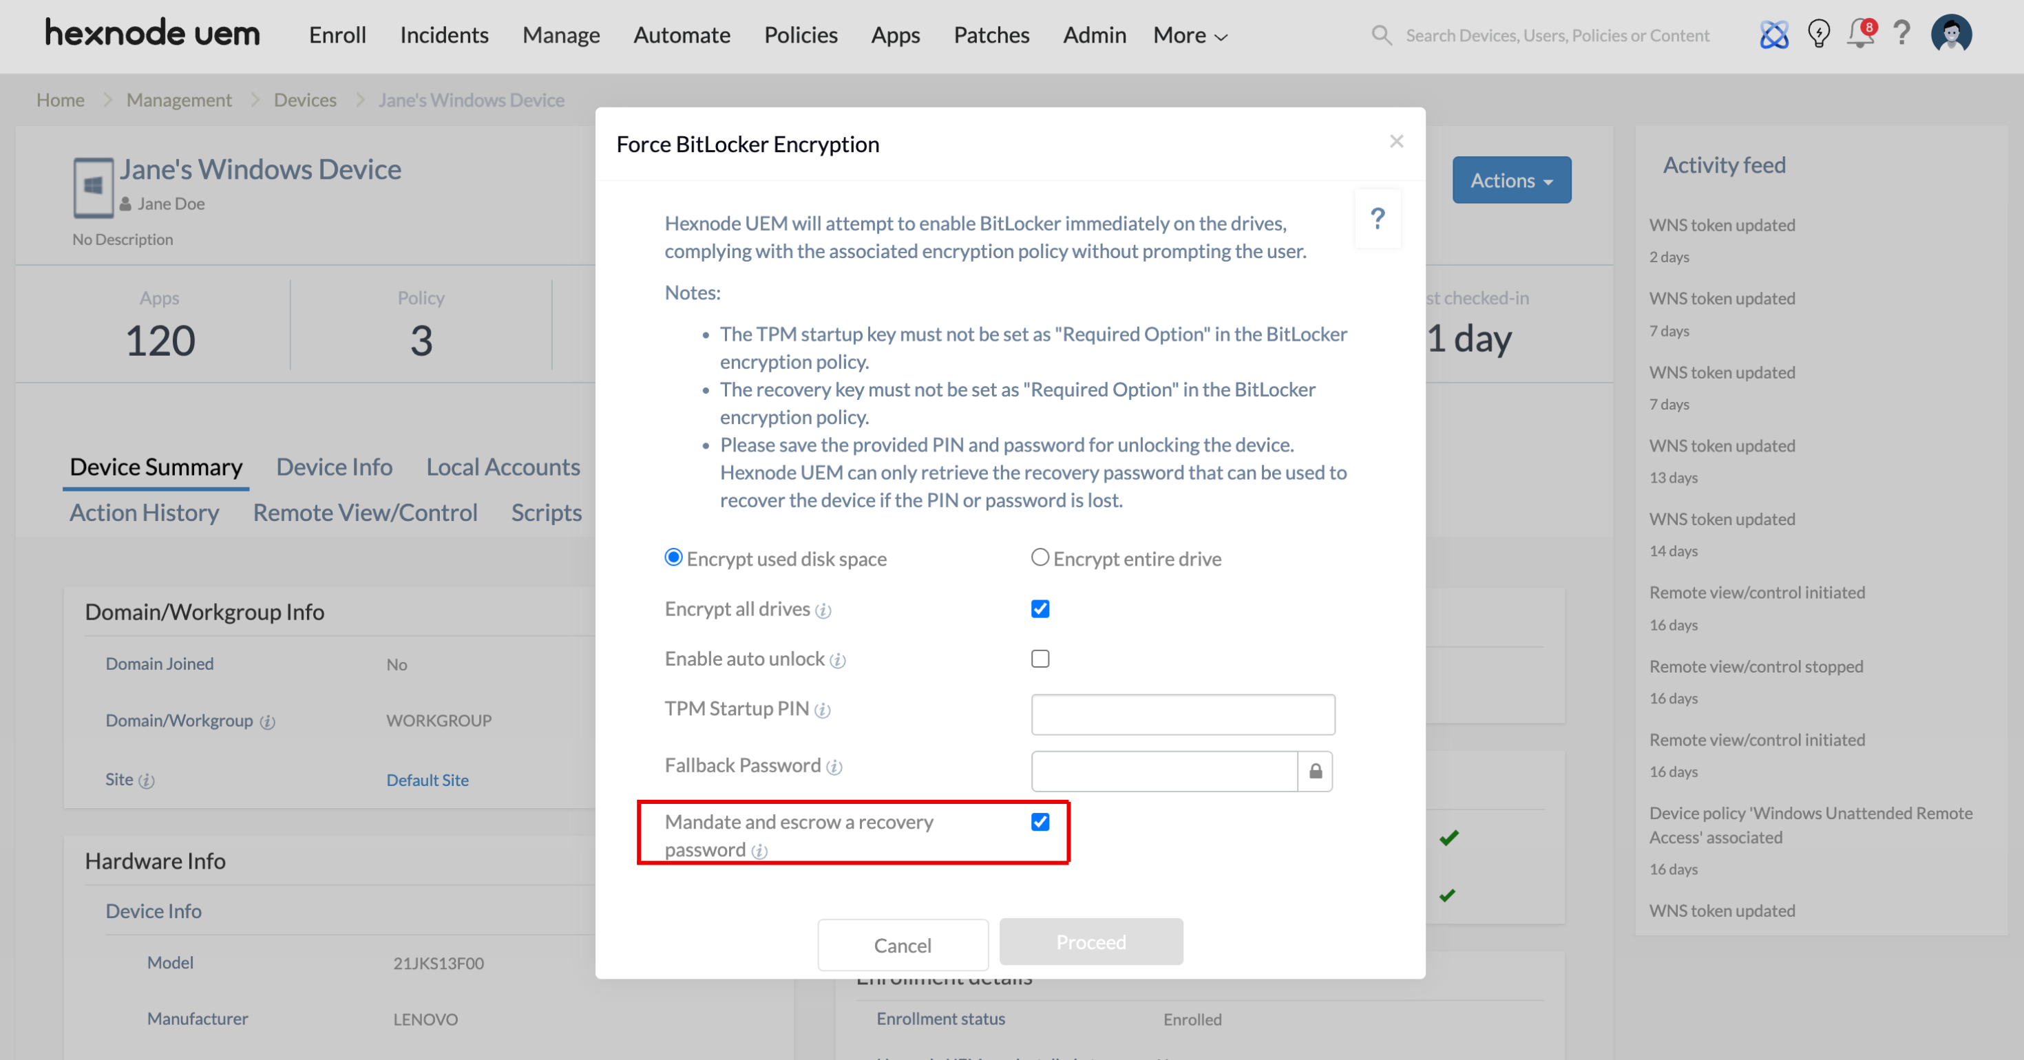Show info for Fallback Password
The width and height of the screenshot is (2024, 1060).
pos(834,767)
